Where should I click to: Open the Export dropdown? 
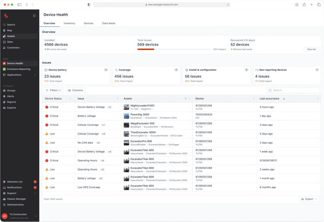(309, 199)
